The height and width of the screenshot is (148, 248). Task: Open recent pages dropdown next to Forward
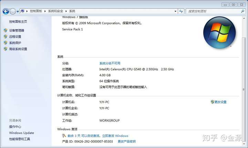coord(18,12)
